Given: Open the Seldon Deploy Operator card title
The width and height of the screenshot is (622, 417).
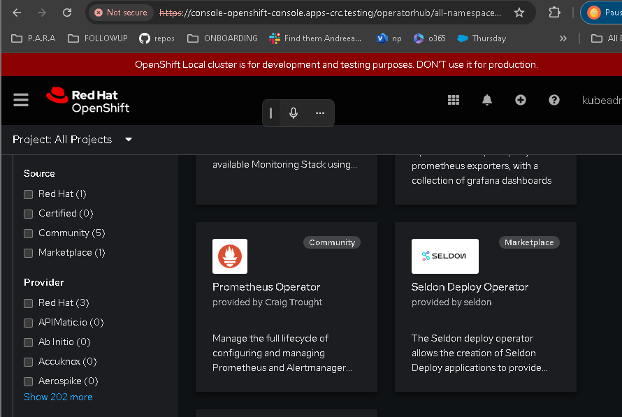Looking at the screenshot, I should coord(470,286).
